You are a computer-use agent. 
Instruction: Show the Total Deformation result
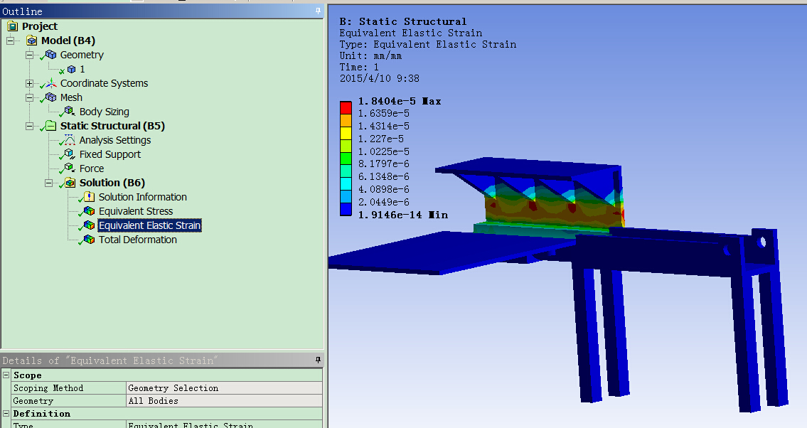click(137, 240)
